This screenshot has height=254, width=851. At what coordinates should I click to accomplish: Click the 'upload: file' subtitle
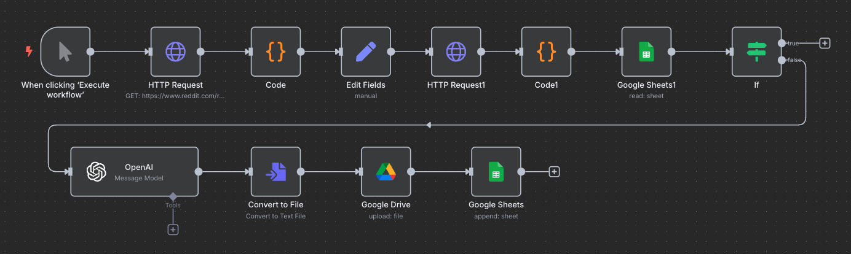[x=386, y=216]
